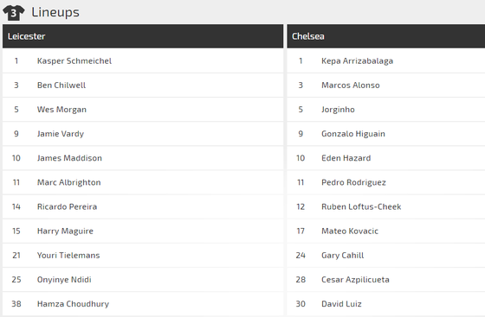Select David Luiz at the list bottom
Viewport: 485px width, 317px height.
pos(341,304)
